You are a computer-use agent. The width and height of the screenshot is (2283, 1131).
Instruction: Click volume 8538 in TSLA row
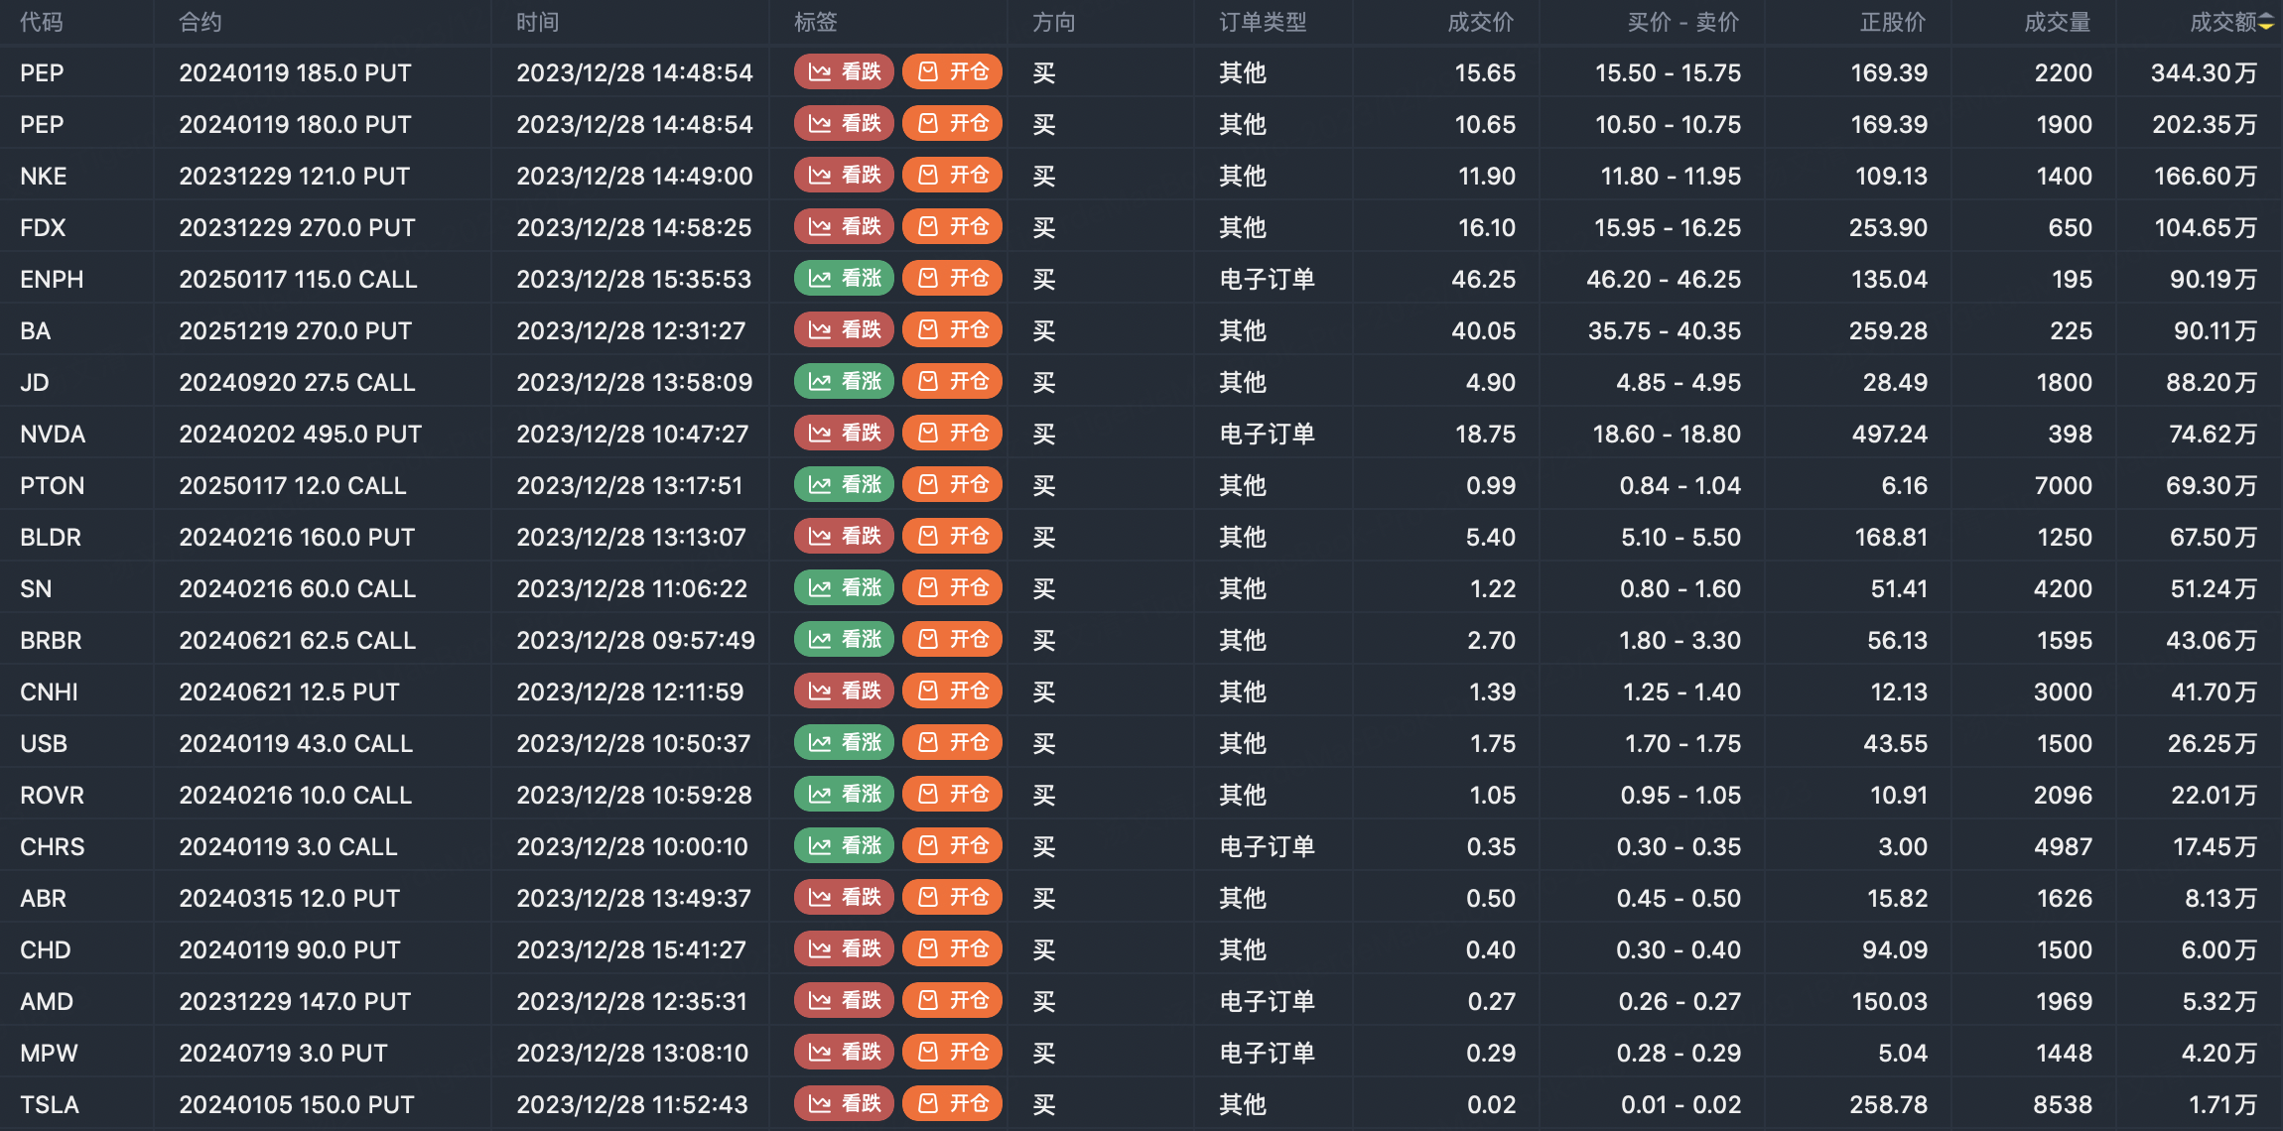(2063, 1104)
